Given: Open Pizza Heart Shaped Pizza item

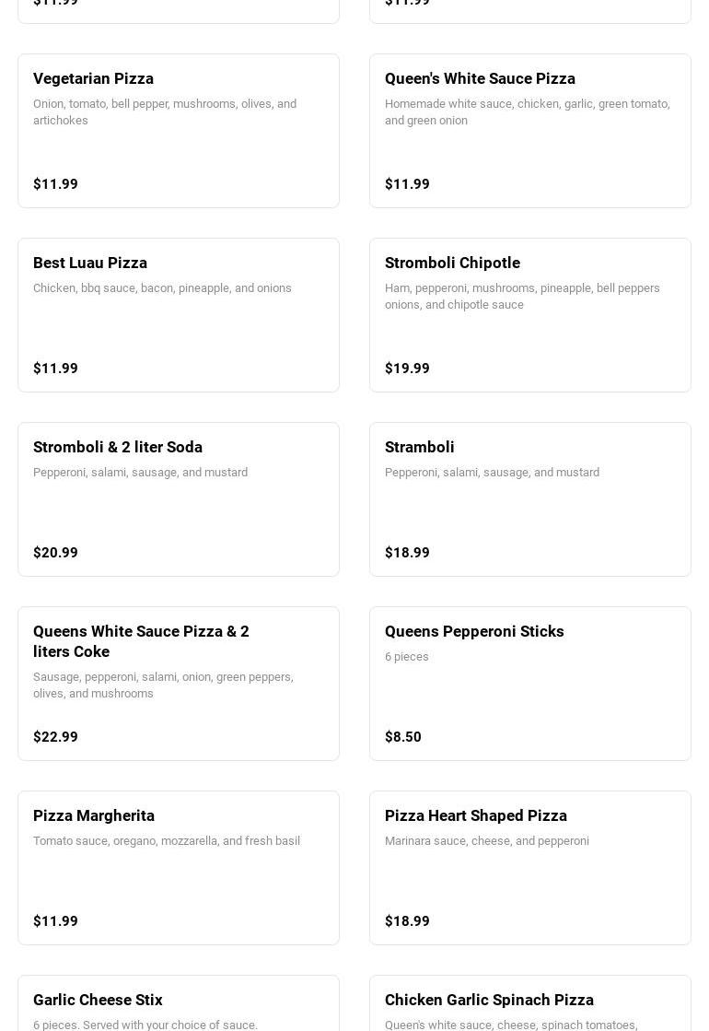Looking at the screenshot, I should click(529, 868).
